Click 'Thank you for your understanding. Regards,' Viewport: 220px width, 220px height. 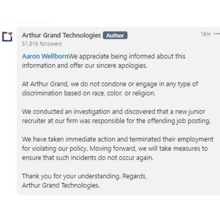click(84, 176)
